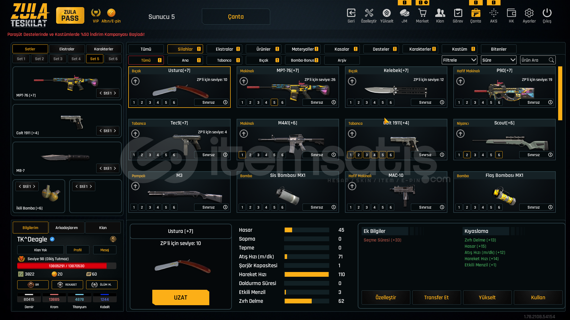Image resolution: width=570 pixels, height=320 pixels.
Task: Click upgrade arrow on MAC-10 card
Action: (352, 186)
